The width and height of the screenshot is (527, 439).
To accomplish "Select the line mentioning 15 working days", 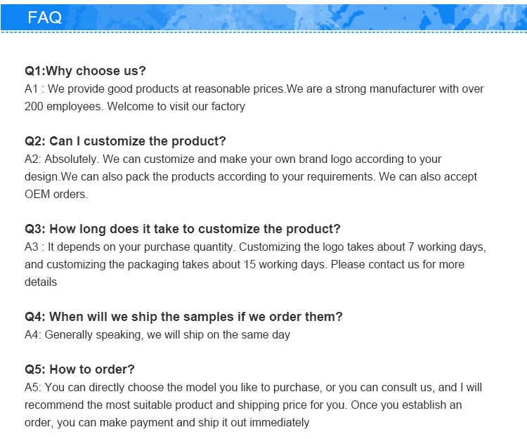I will [x=244, y=264].
